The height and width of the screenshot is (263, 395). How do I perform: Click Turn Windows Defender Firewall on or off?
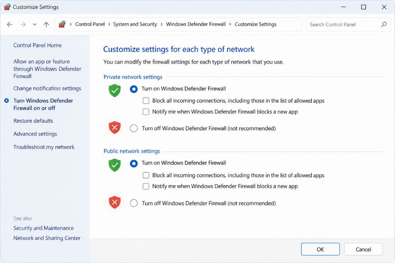pos(43,104)
